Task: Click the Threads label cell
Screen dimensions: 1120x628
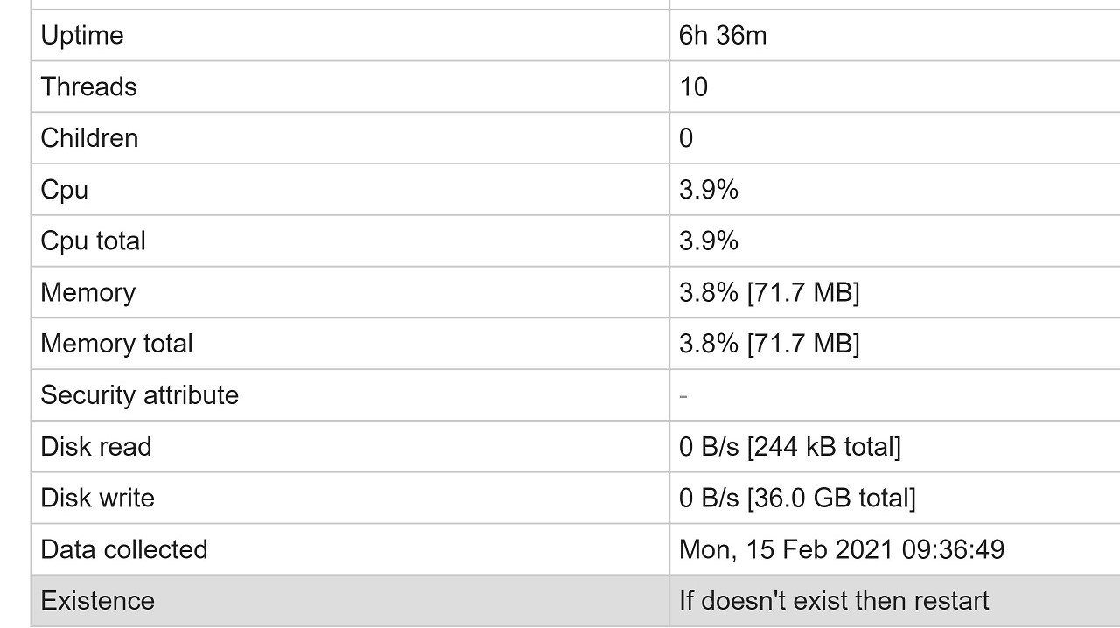Action: (x=88, y=87)
